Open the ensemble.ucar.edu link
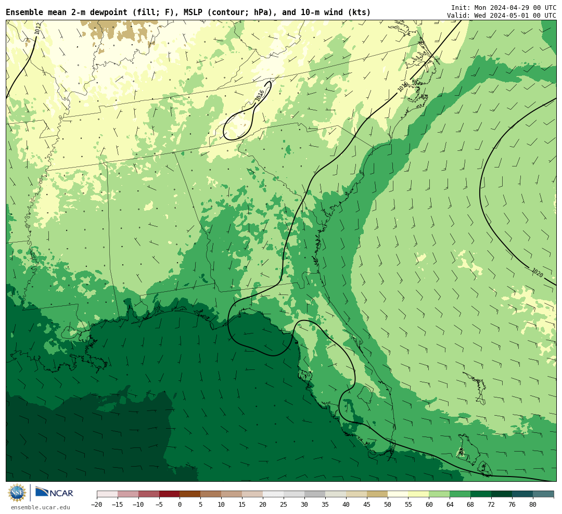This screenshot has height=514, width=562. click(x=40, y=507)
